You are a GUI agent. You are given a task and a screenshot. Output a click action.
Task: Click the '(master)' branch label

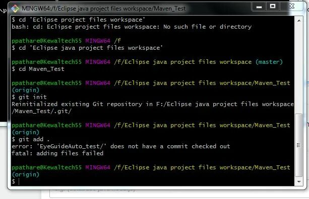tap(269, 62)
